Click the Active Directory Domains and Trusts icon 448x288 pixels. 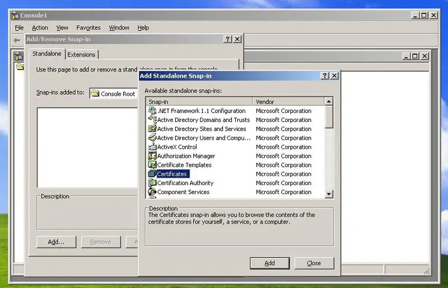[x=152, y=120]
